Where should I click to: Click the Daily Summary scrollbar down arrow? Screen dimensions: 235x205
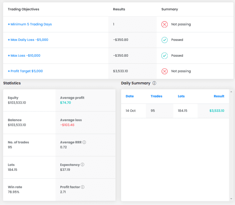(x=231, y=199)
